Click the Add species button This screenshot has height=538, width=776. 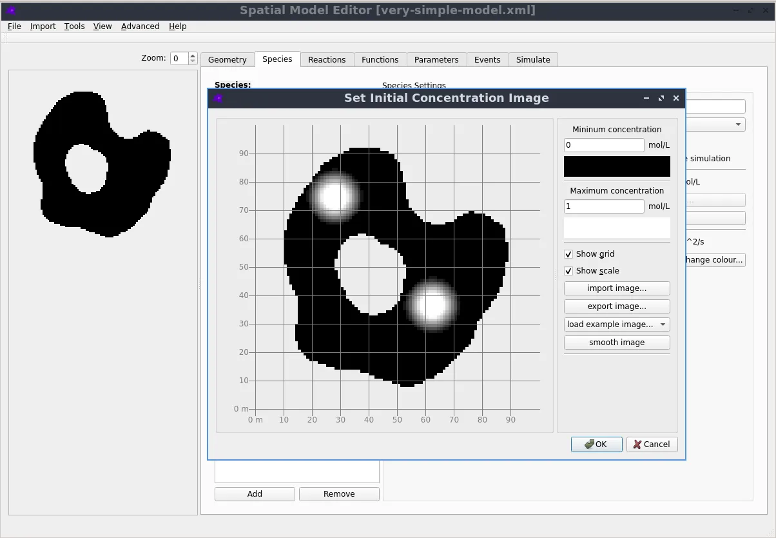click(255, 494)
